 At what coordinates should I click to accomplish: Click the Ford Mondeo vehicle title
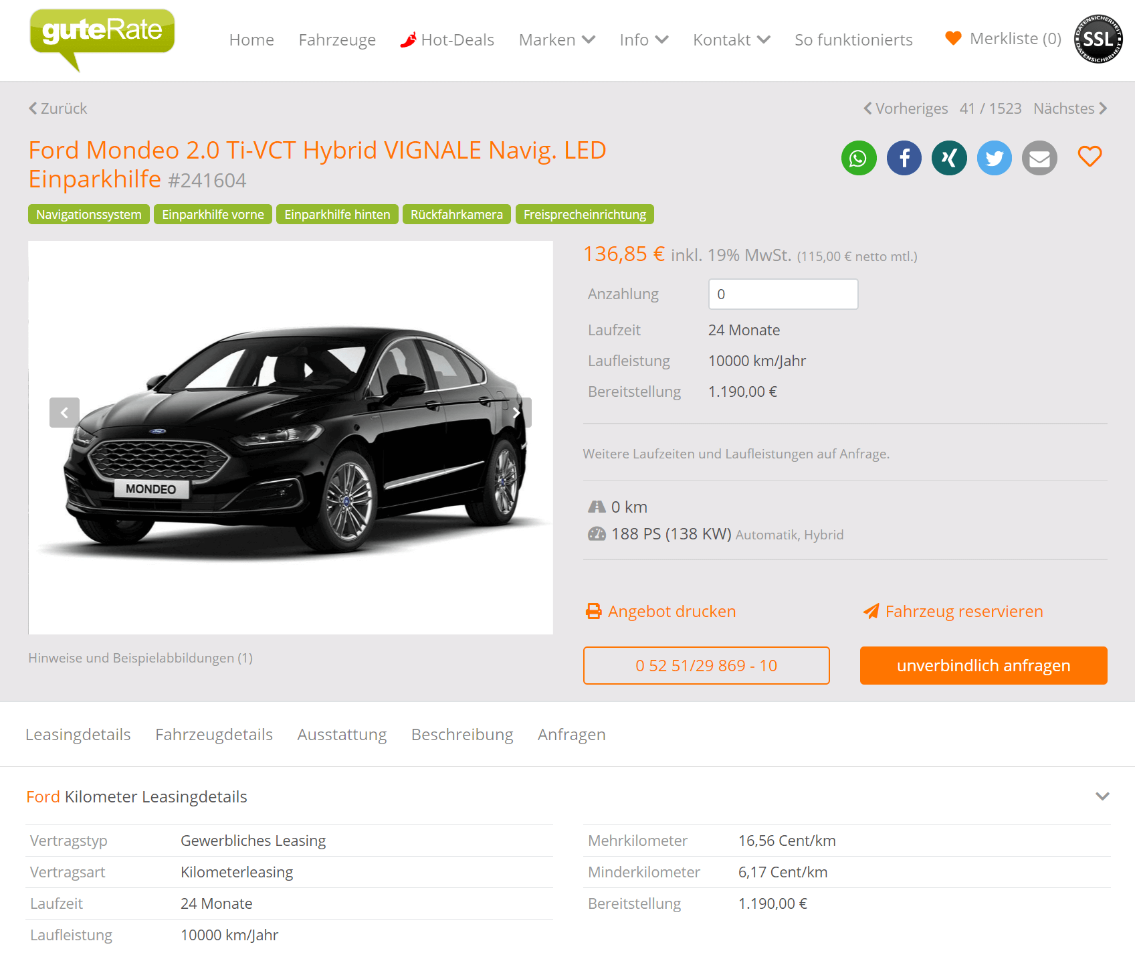(317, 165)
